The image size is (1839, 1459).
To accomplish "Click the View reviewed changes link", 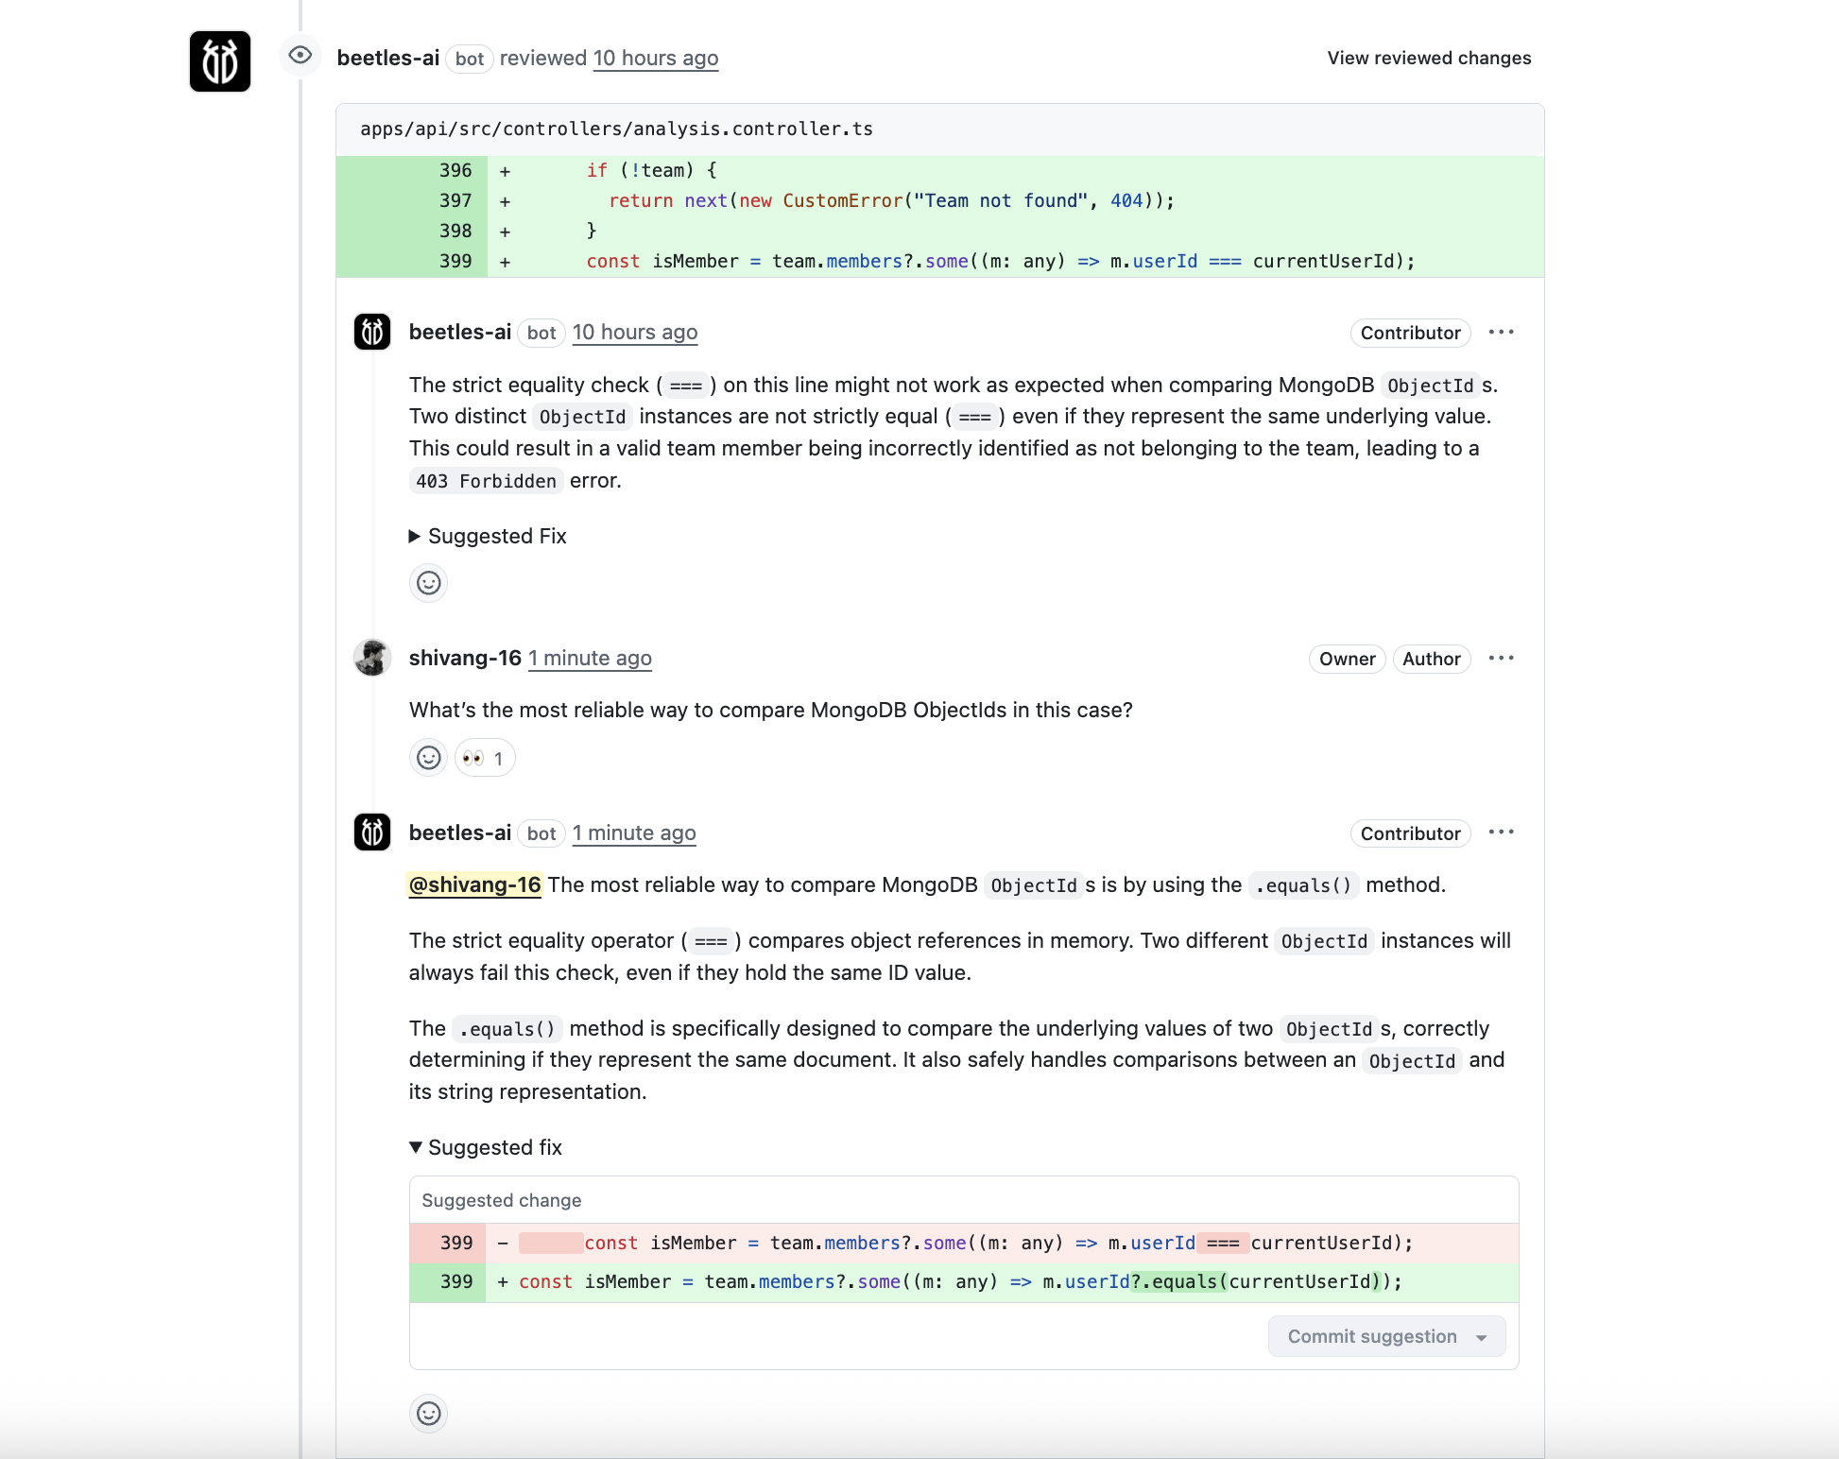I will coord(1429,57).
